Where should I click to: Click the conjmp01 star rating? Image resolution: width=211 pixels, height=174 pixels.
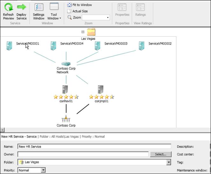(102, 97)
